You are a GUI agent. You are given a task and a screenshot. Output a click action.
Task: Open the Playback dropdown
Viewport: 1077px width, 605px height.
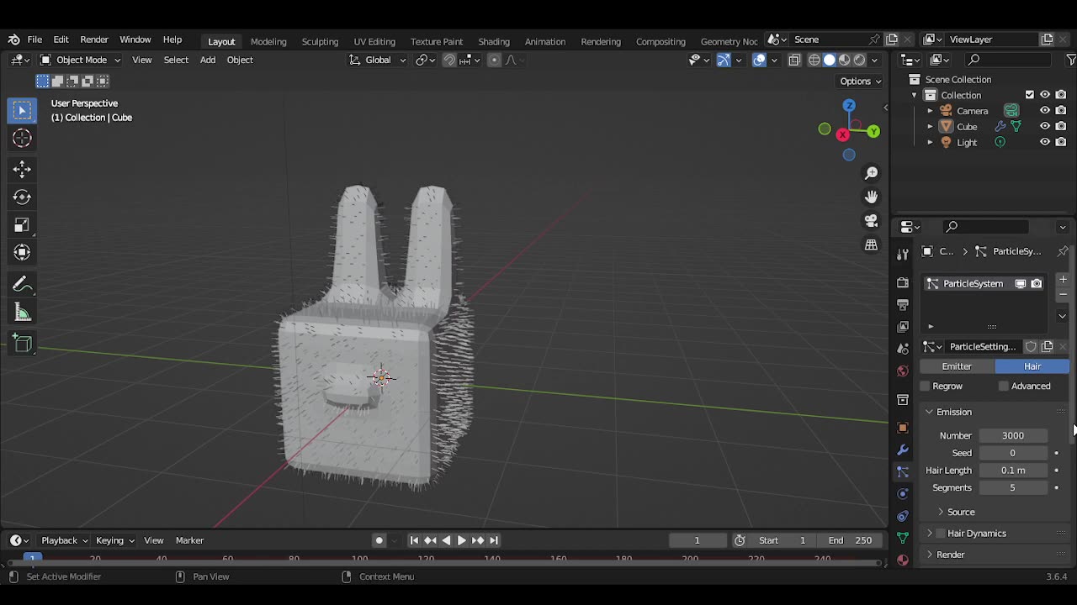tap(65, 540)
